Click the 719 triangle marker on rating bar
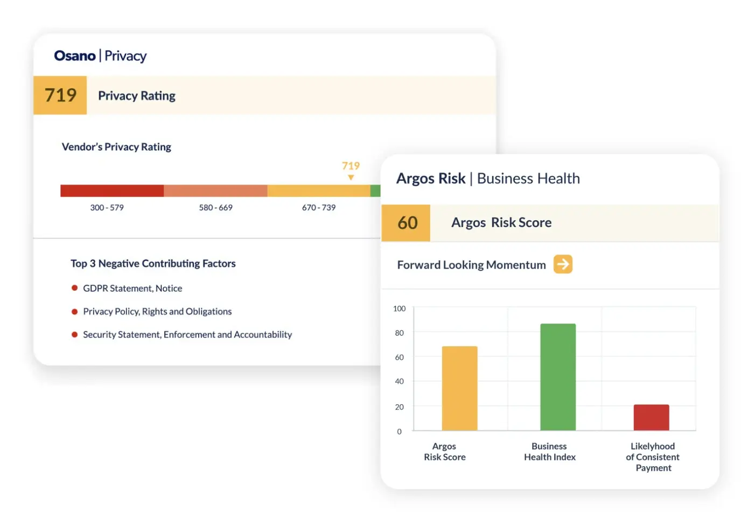This screenshot has width=755, height=521. [x=351, y=178]
